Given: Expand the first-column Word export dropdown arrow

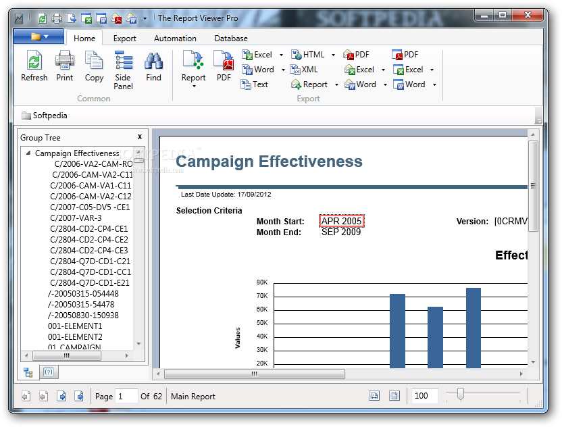Looking at the screenshot, I should [283, 70].
